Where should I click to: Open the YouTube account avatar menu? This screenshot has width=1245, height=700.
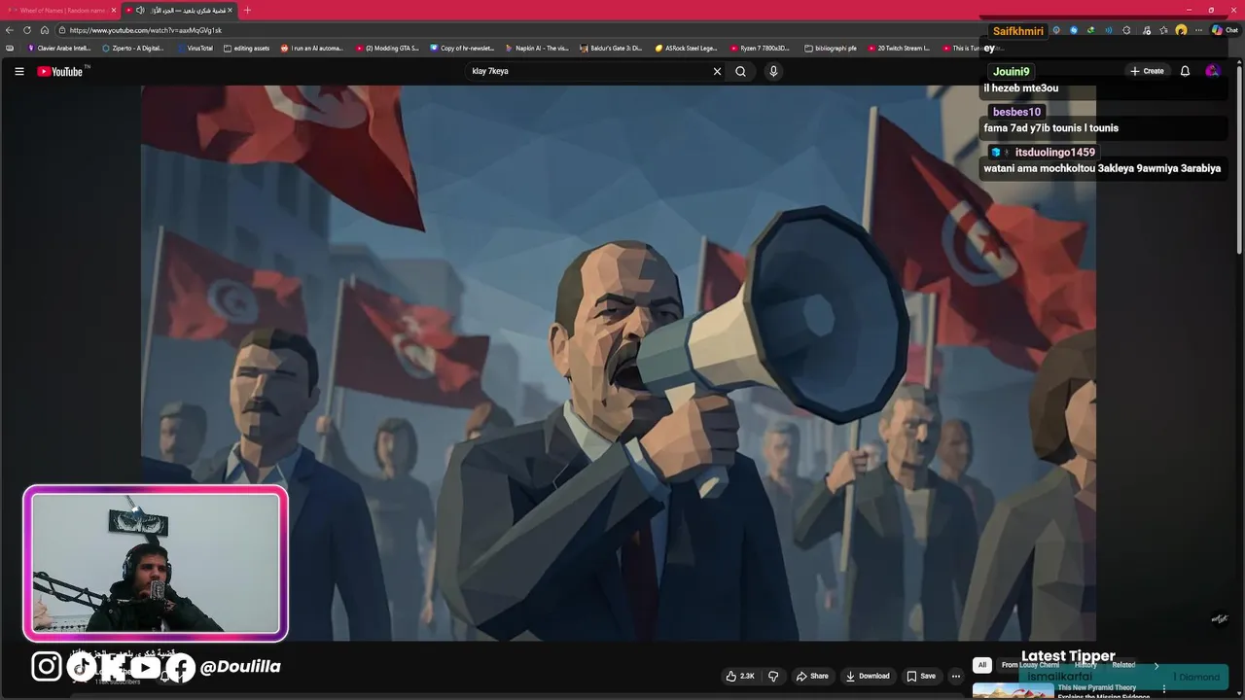coord(1212,71)
